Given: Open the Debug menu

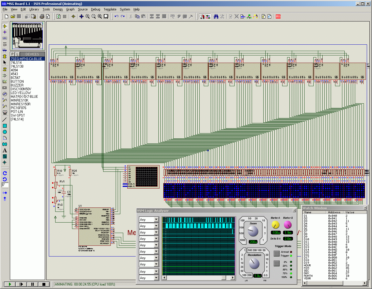Looking at the screenshot, I should coord(96,9).
